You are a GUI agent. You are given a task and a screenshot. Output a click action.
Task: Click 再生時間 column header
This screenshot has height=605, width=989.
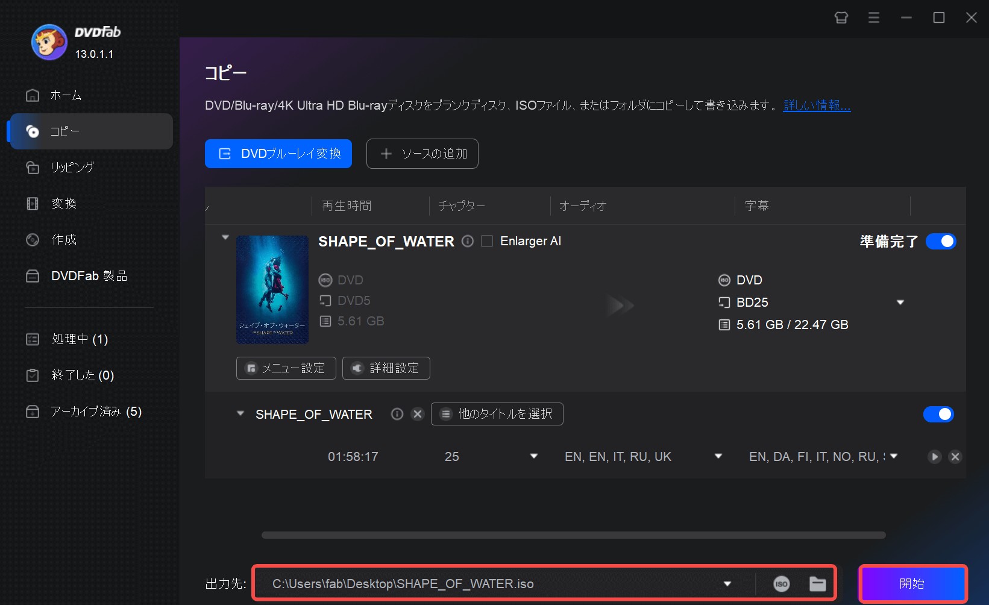347,205
